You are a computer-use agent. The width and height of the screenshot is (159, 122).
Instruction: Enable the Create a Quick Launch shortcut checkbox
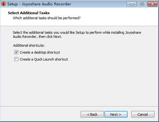point(16,59)
